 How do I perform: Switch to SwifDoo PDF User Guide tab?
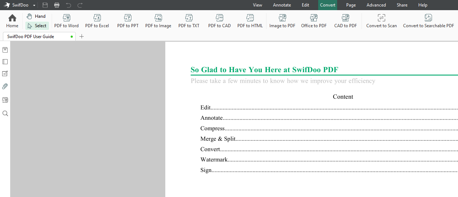39,36
